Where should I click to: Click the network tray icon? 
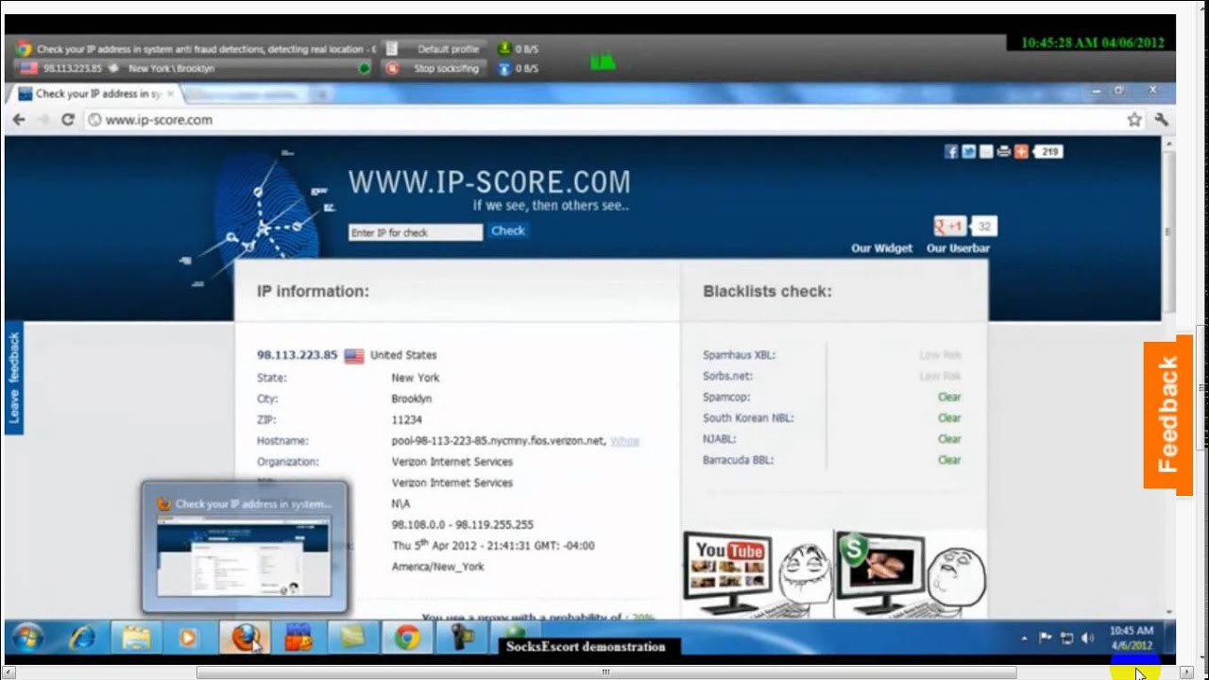point(1066,637)
